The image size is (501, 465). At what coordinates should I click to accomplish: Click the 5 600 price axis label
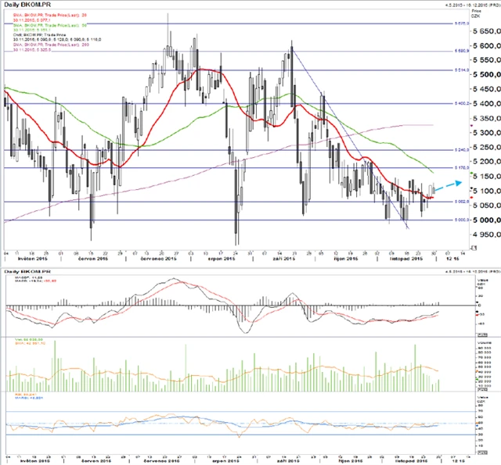tap(479, 45)
